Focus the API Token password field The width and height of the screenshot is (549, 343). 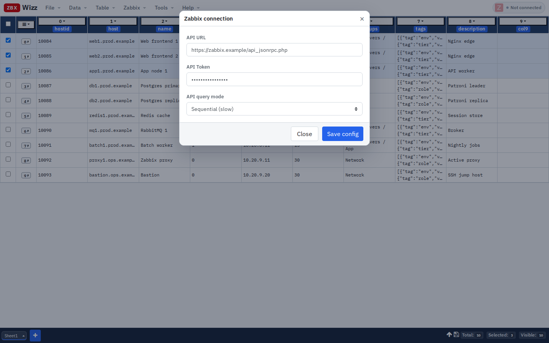[274, 79]
